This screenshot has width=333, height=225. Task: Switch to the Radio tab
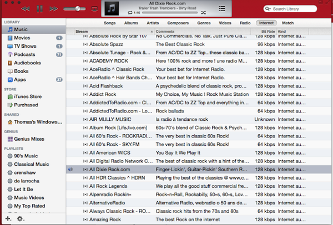coord(244,23)
